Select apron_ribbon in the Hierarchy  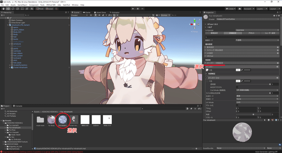19,30
